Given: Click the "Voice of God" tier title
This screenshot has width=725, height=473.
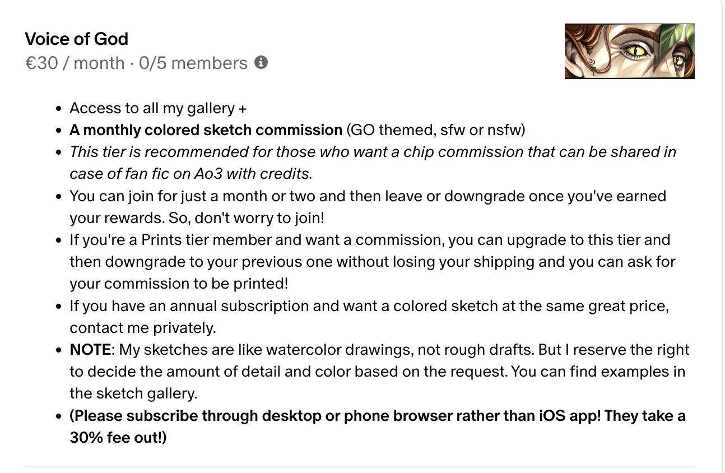Looking at the screenshot, I should (x=77, y=39).
